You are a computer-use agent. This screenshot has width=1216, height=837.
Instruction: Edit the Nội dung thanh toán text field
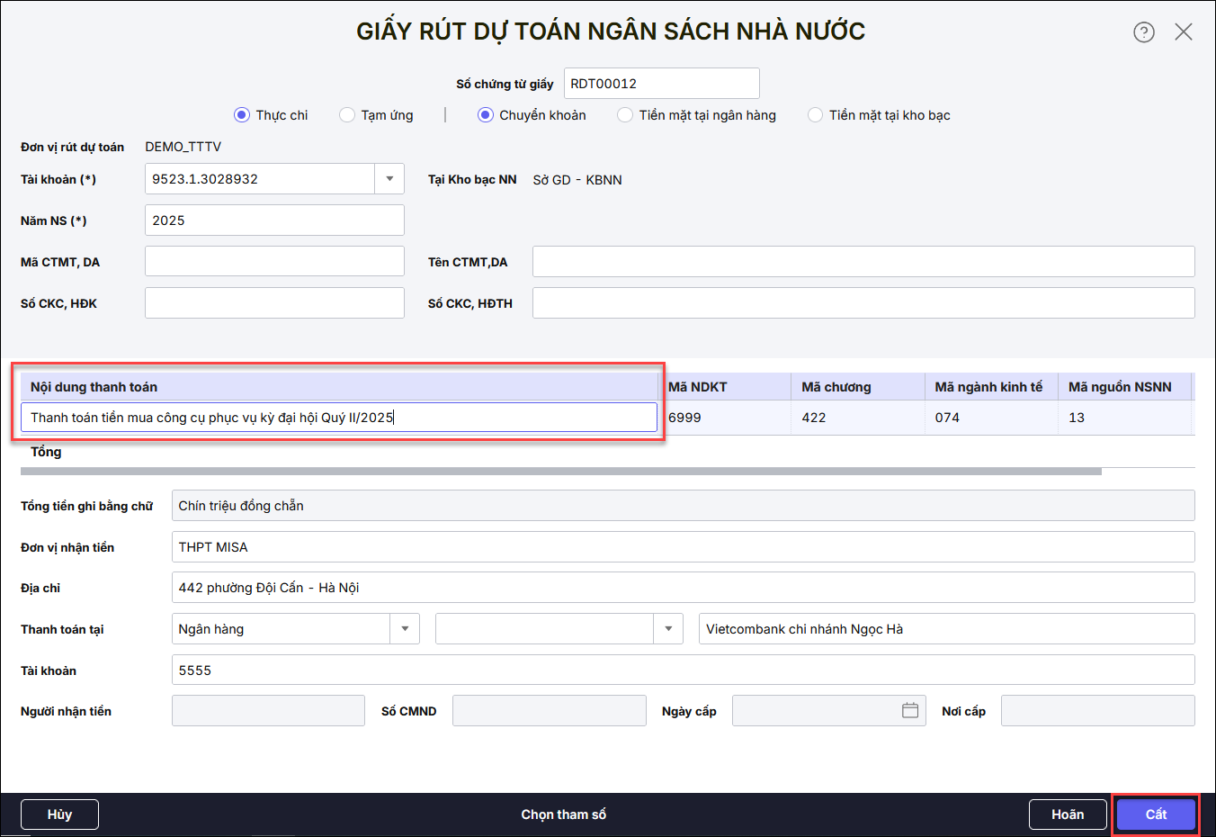[x=338, y=418]
